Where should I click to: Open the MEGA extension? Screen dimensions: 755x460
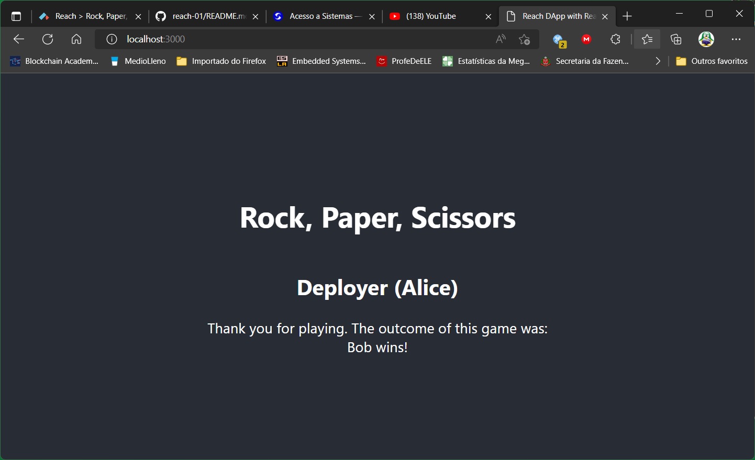click(x=586, y=39)
